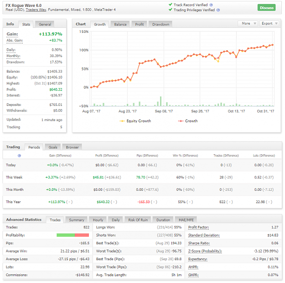Switch to the General info tab
Image resolution: width=285 pixels, height=283 pixels.
tap(45, 24)
